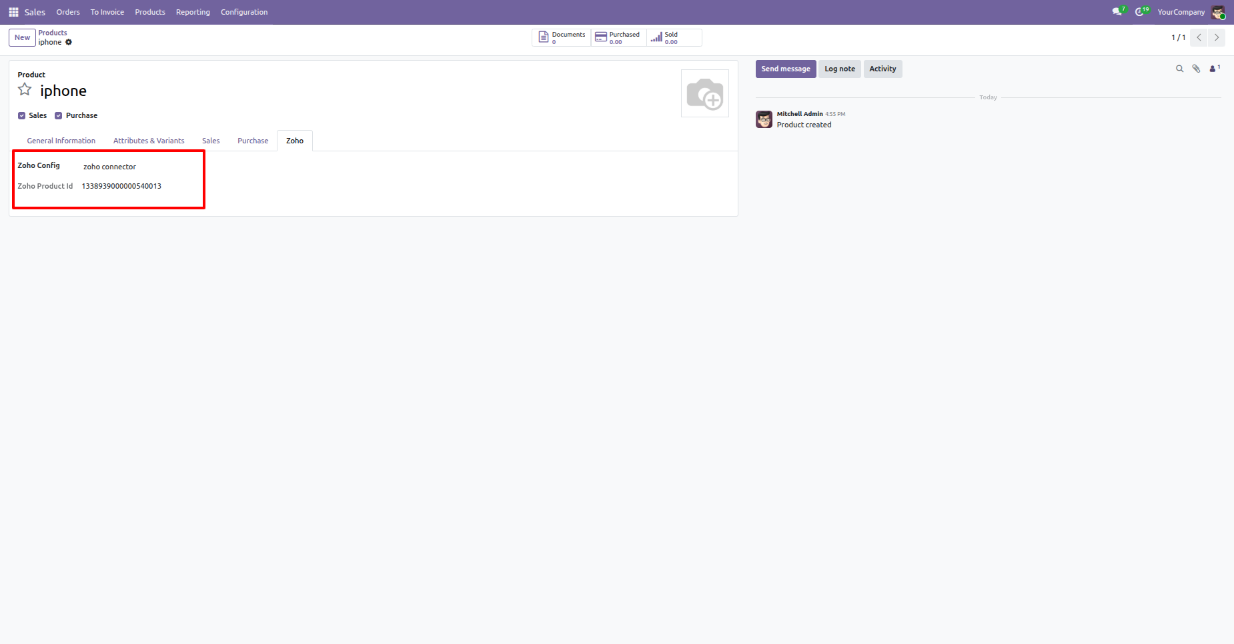
Task: Click the New button
Action: [x=22, y=37]
